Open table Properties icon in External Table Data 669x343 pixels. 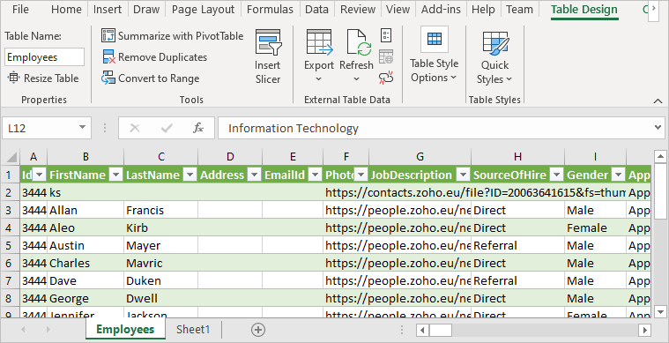pos(386,35)
